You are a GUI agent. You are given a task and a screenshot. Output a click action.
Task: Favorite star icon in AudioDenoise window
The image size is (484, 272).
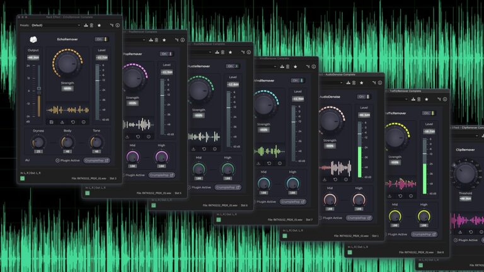(362, 82)
